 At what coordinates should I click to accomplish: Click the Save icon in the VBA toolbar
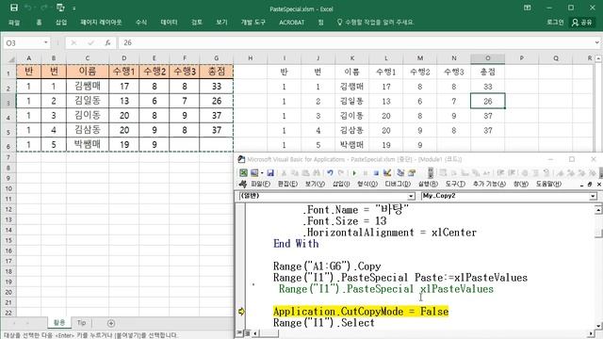[270, 173]
